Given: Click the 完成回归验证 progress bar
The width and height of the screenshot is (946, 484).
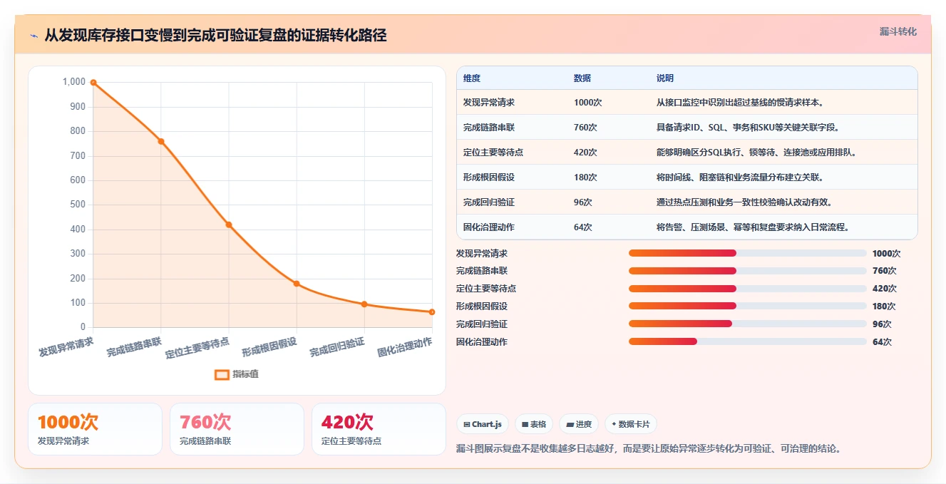Looking at the screenshot, I should click(748, 324).
